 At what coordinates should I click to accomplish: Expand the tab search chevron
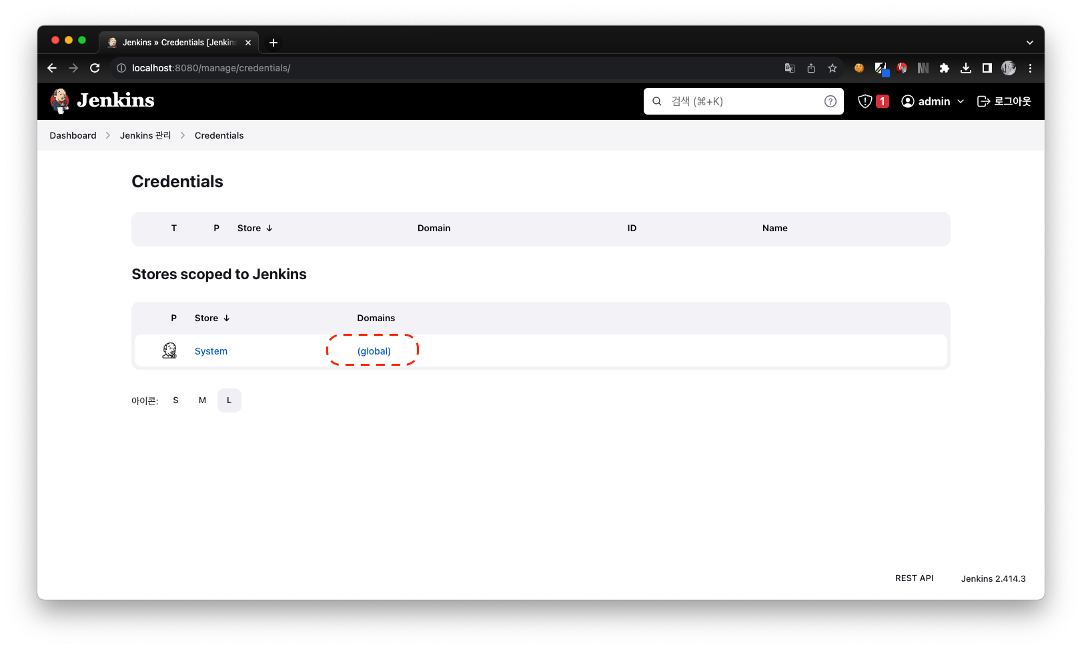[1030, 43]
